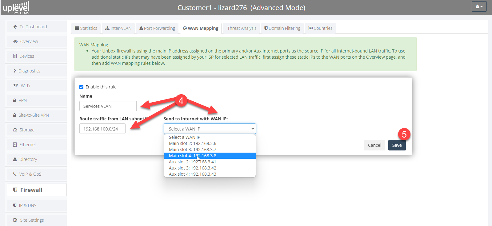Image resolution: width=492 pixels, height=226 pixels.
Task: Open the Domain Filtering tab
Action: tap(282, 28)
